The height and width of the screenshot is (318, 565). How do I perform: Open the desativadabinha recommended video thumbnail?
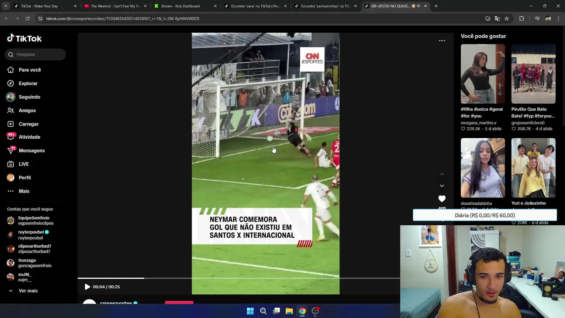(483, 168)
